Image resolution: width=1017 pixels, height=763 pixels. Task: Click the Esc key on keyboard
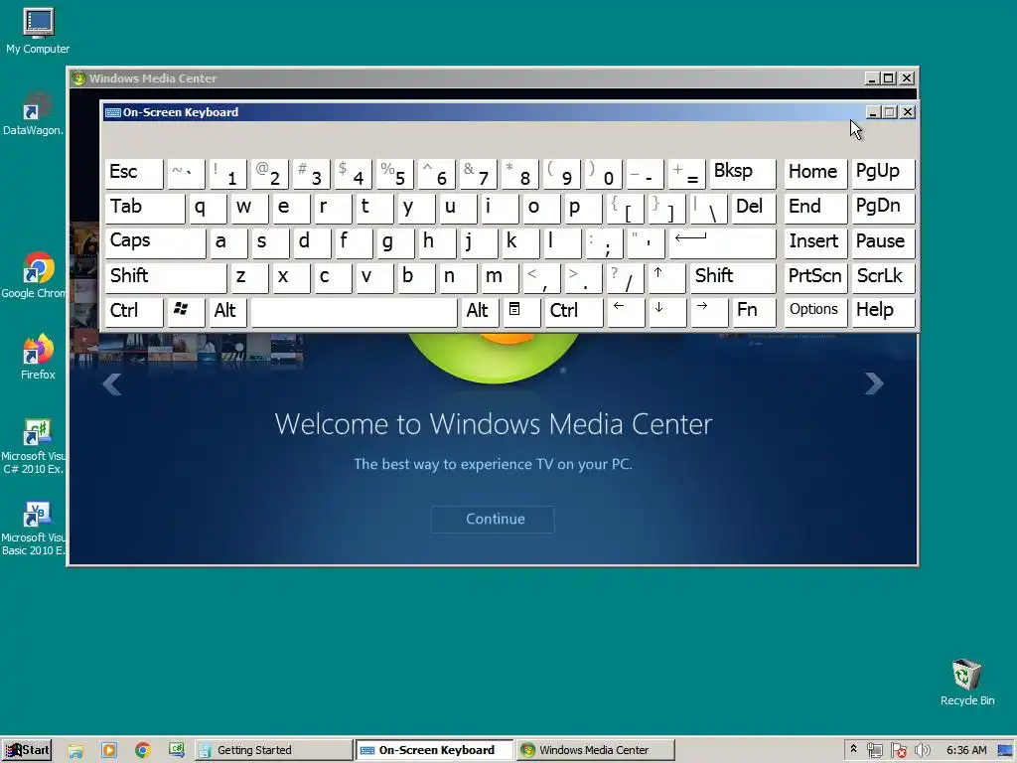pyautogui.click(x=134, y=173)
